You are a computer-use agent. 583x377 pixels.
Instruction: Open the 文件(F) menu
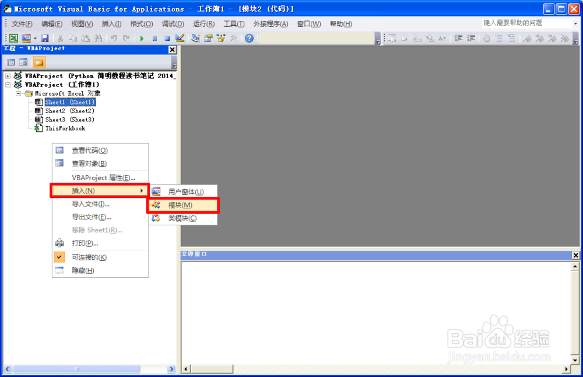22,24
